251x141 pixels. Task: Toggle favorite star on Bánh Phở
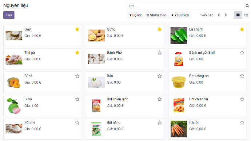pyautogui.click(x=160, y=53)
